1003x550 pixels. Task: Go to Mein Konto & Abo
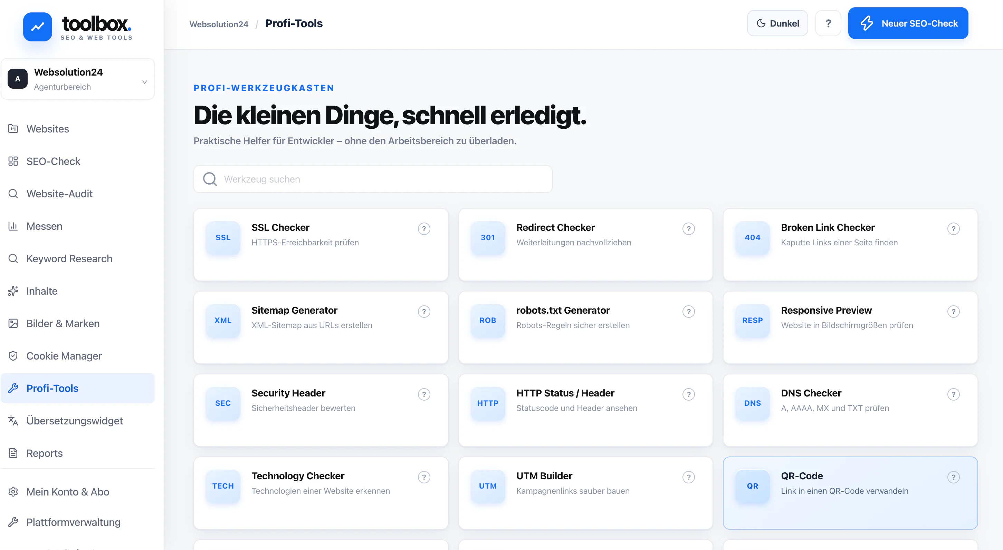click(78, 492)
